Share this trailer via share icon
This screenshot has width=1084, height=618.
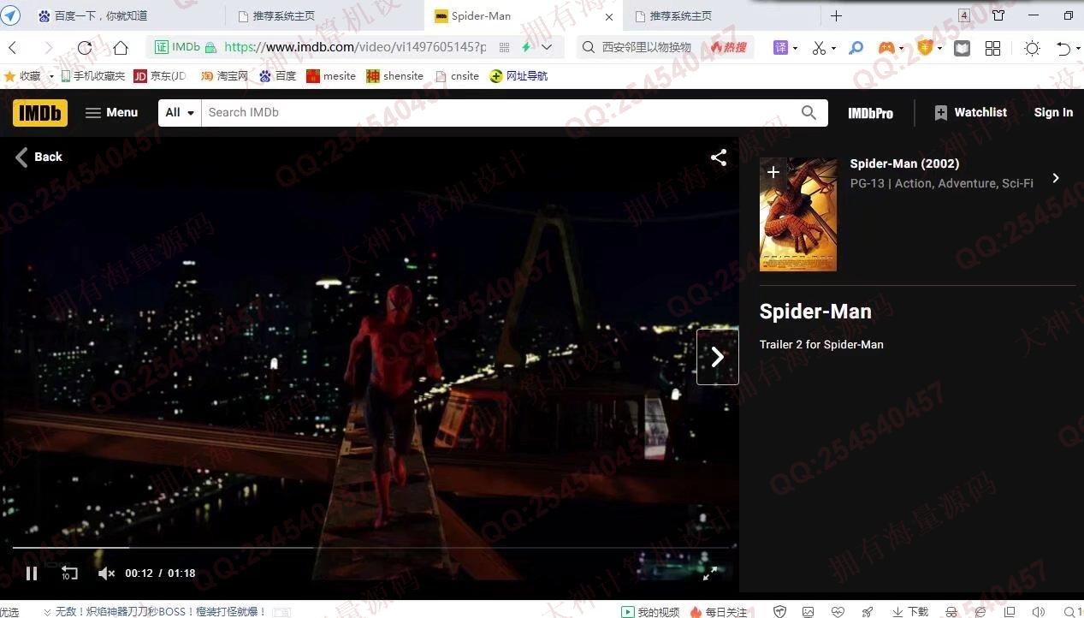[719, 157]
